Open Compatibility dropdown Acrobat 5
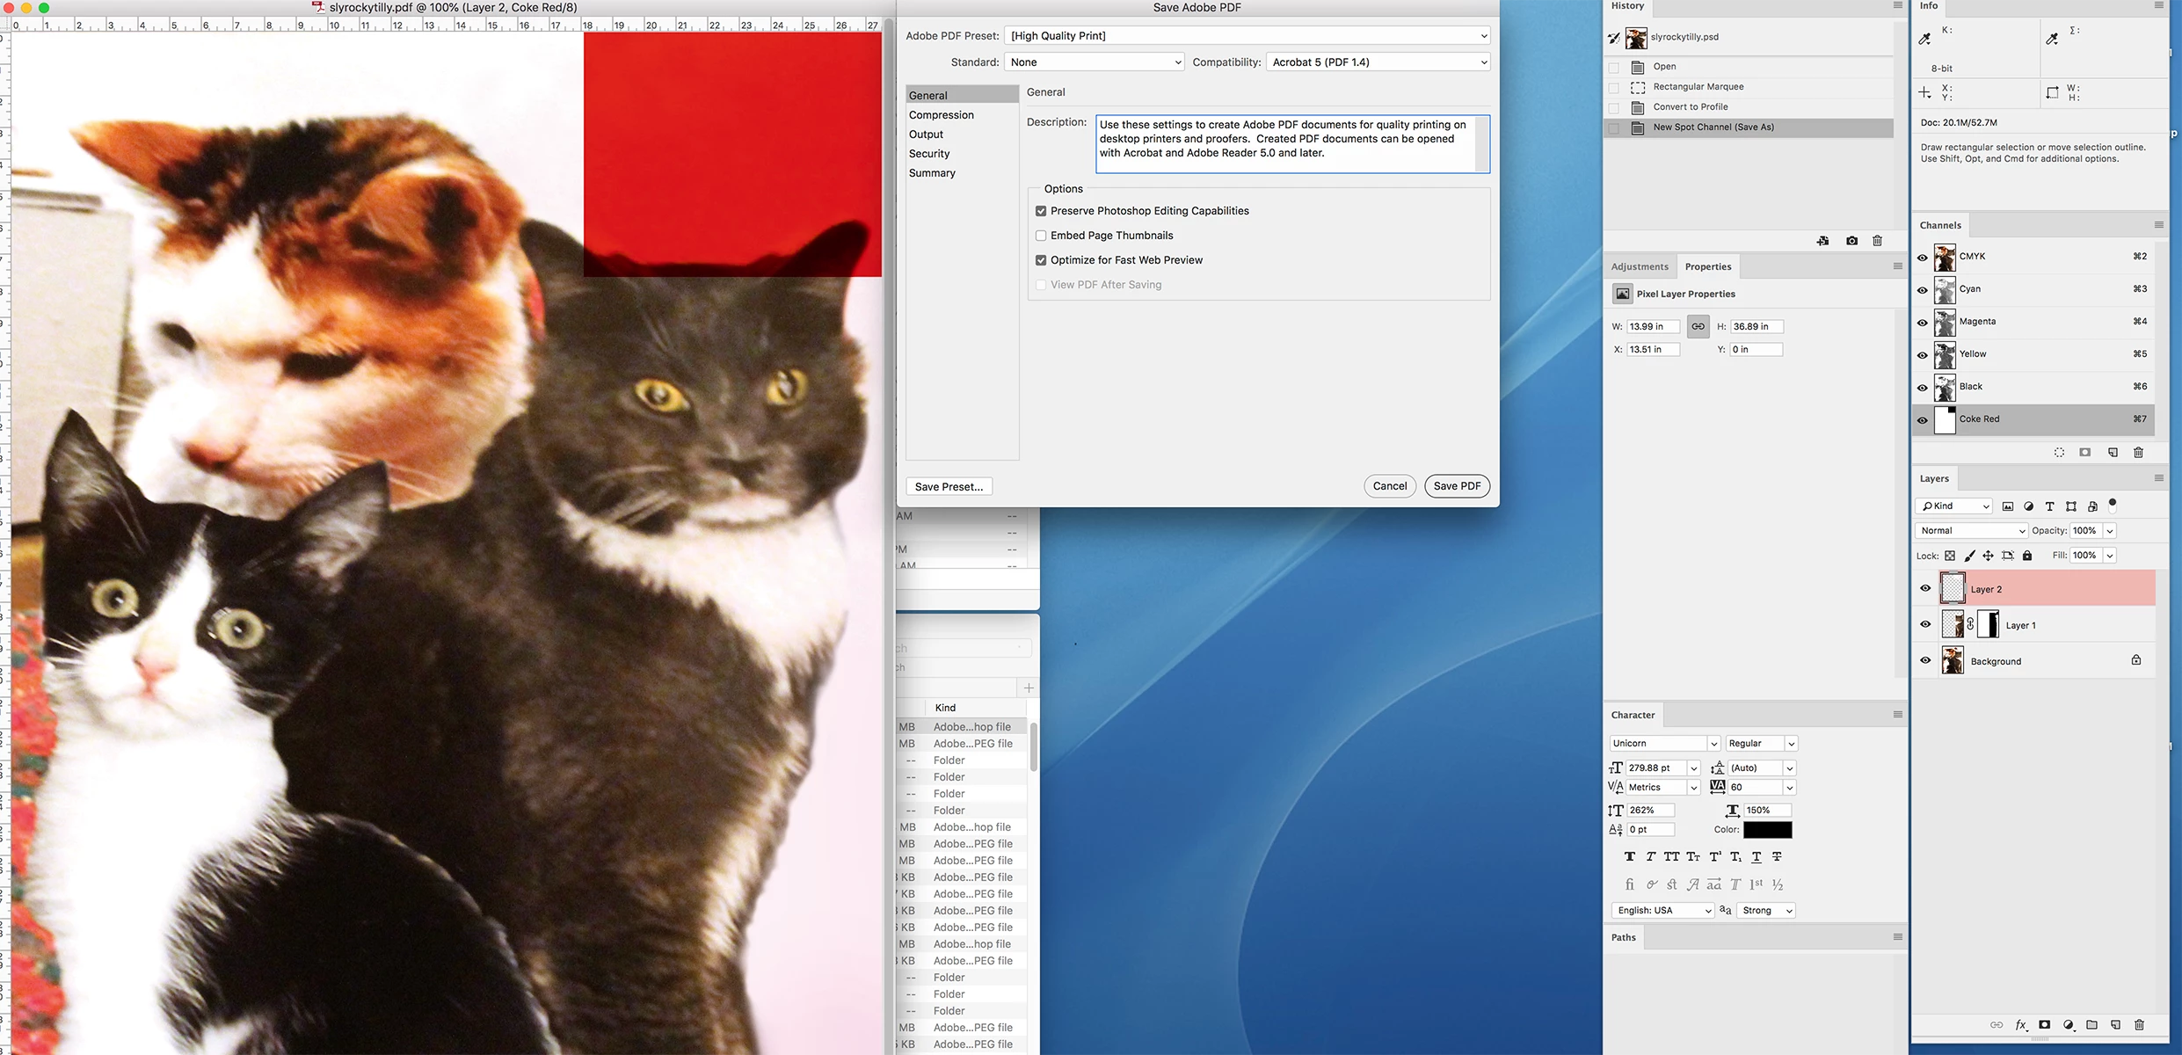This screenshot has height=1055, width=2182. [x=1378, y=62]
